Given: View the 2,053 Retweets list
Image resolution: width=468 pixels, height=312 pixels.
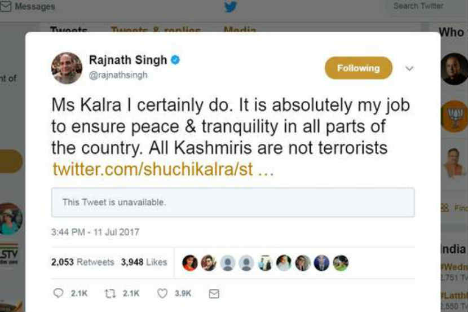Looking at the screenshot, I should click(x=82, y=262).
